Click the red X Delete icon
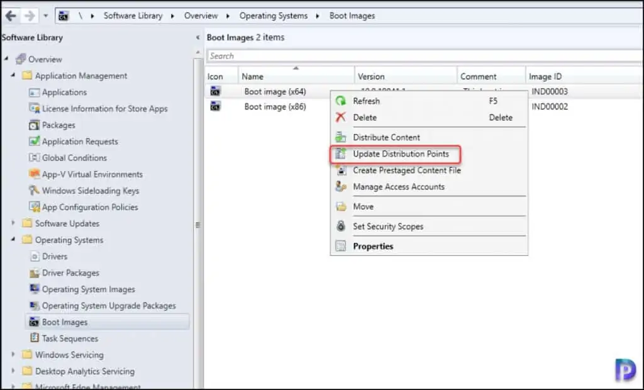Viewport: 644px width, 390px height. pyautogui.click(x=341, y=118)
